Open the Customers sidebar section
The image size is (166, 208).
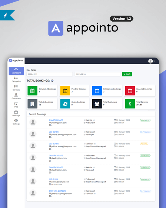pos(16,96)
